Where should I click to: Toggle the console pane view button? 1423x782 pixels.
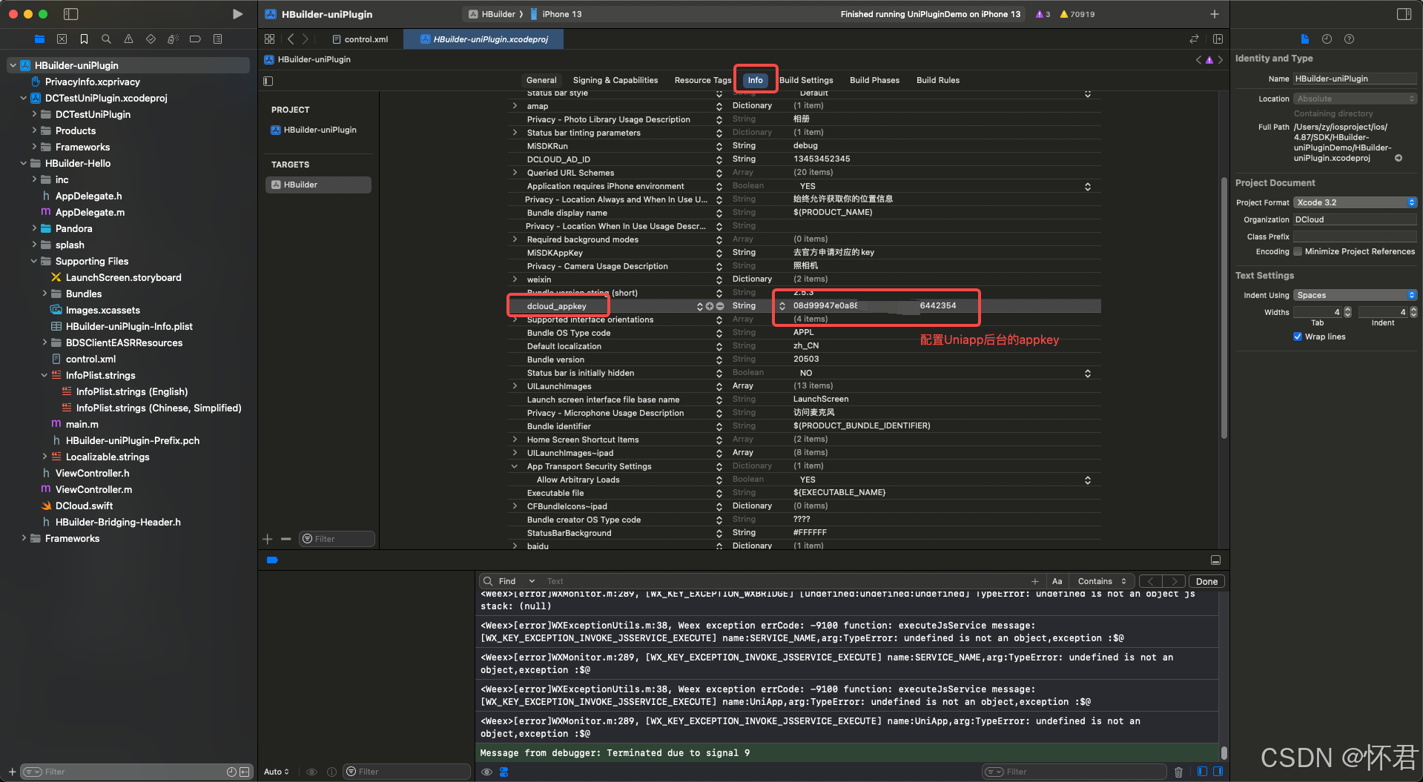tap(1218, 772)
